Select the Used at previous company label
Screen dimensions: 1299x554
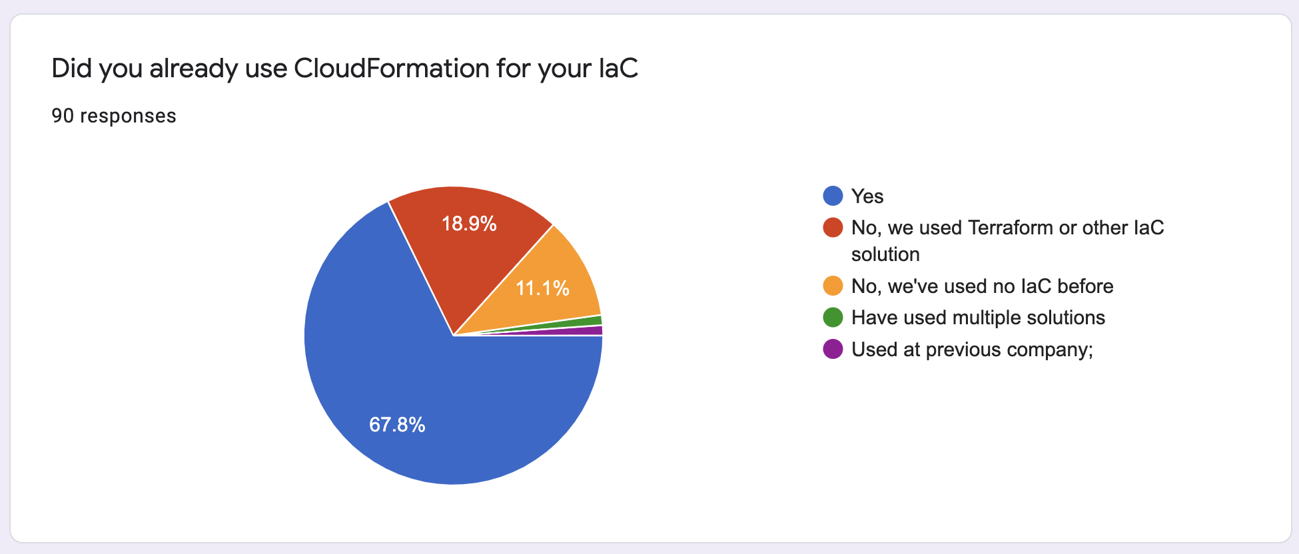click(x=972, y=350)
